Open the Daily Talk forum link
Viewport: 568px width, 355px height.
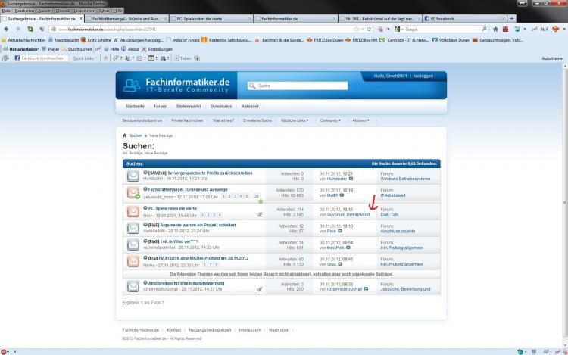click(389, 215)
